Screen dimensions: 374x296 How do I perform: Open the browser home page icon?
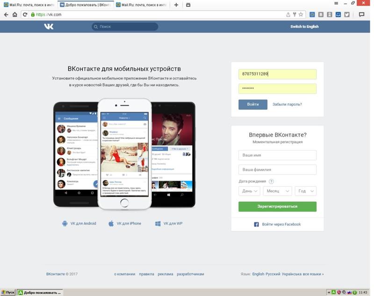(x=15, y=14)
